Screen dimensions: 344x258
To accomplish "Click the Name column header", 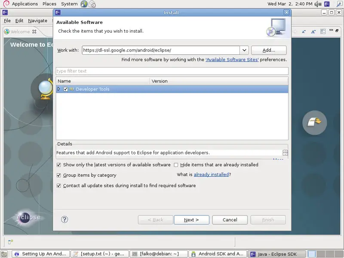I will pyautogui.click(x=103, y=81).
